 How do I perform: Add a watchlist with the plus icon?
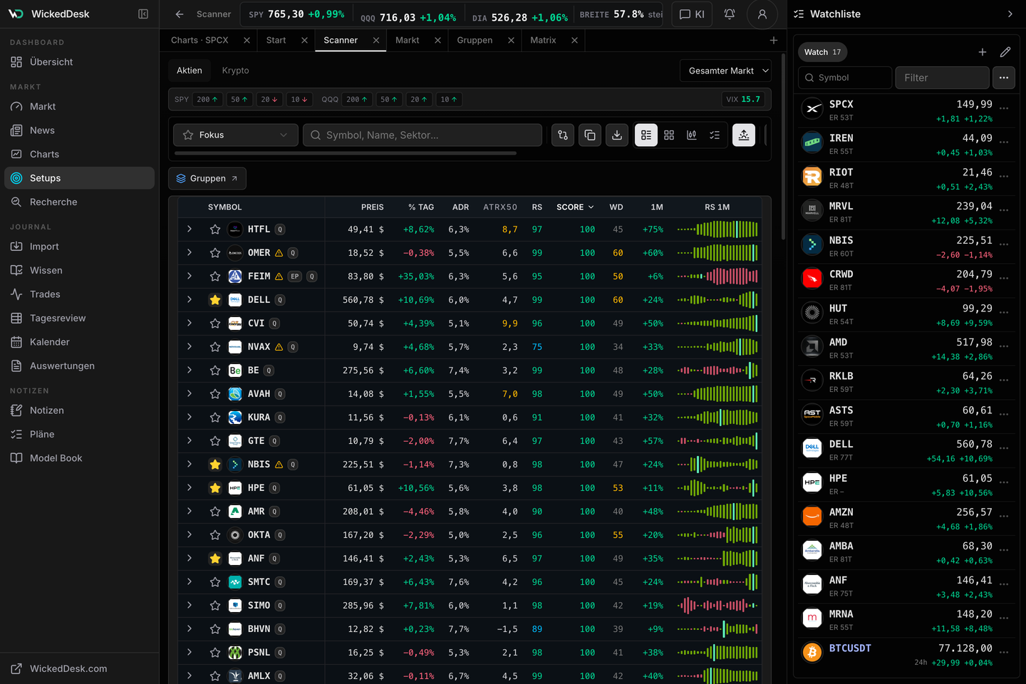[x=983, y=52]
